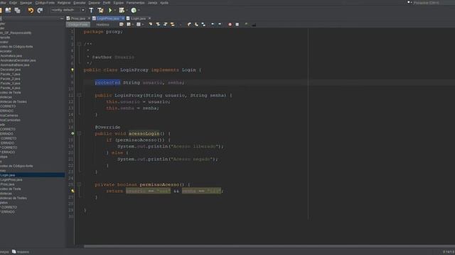
Task: Click the Debug Project icon
Action: pos(122,11)
